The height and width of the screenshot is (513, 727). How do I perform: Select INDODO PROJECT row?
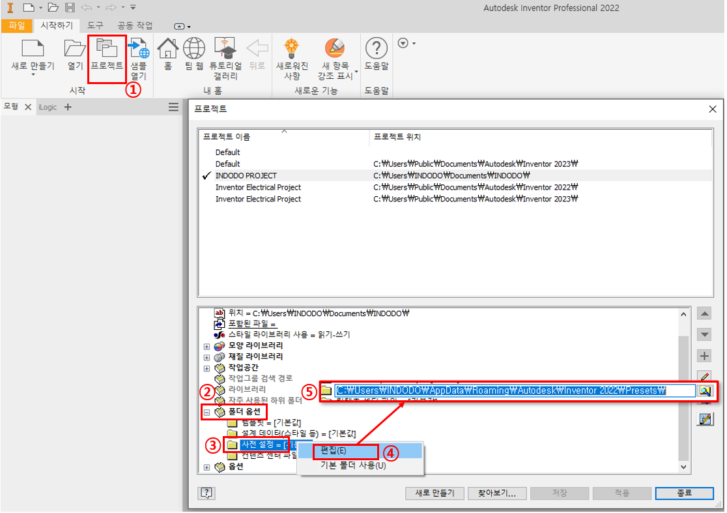click(x=455, y=176)
